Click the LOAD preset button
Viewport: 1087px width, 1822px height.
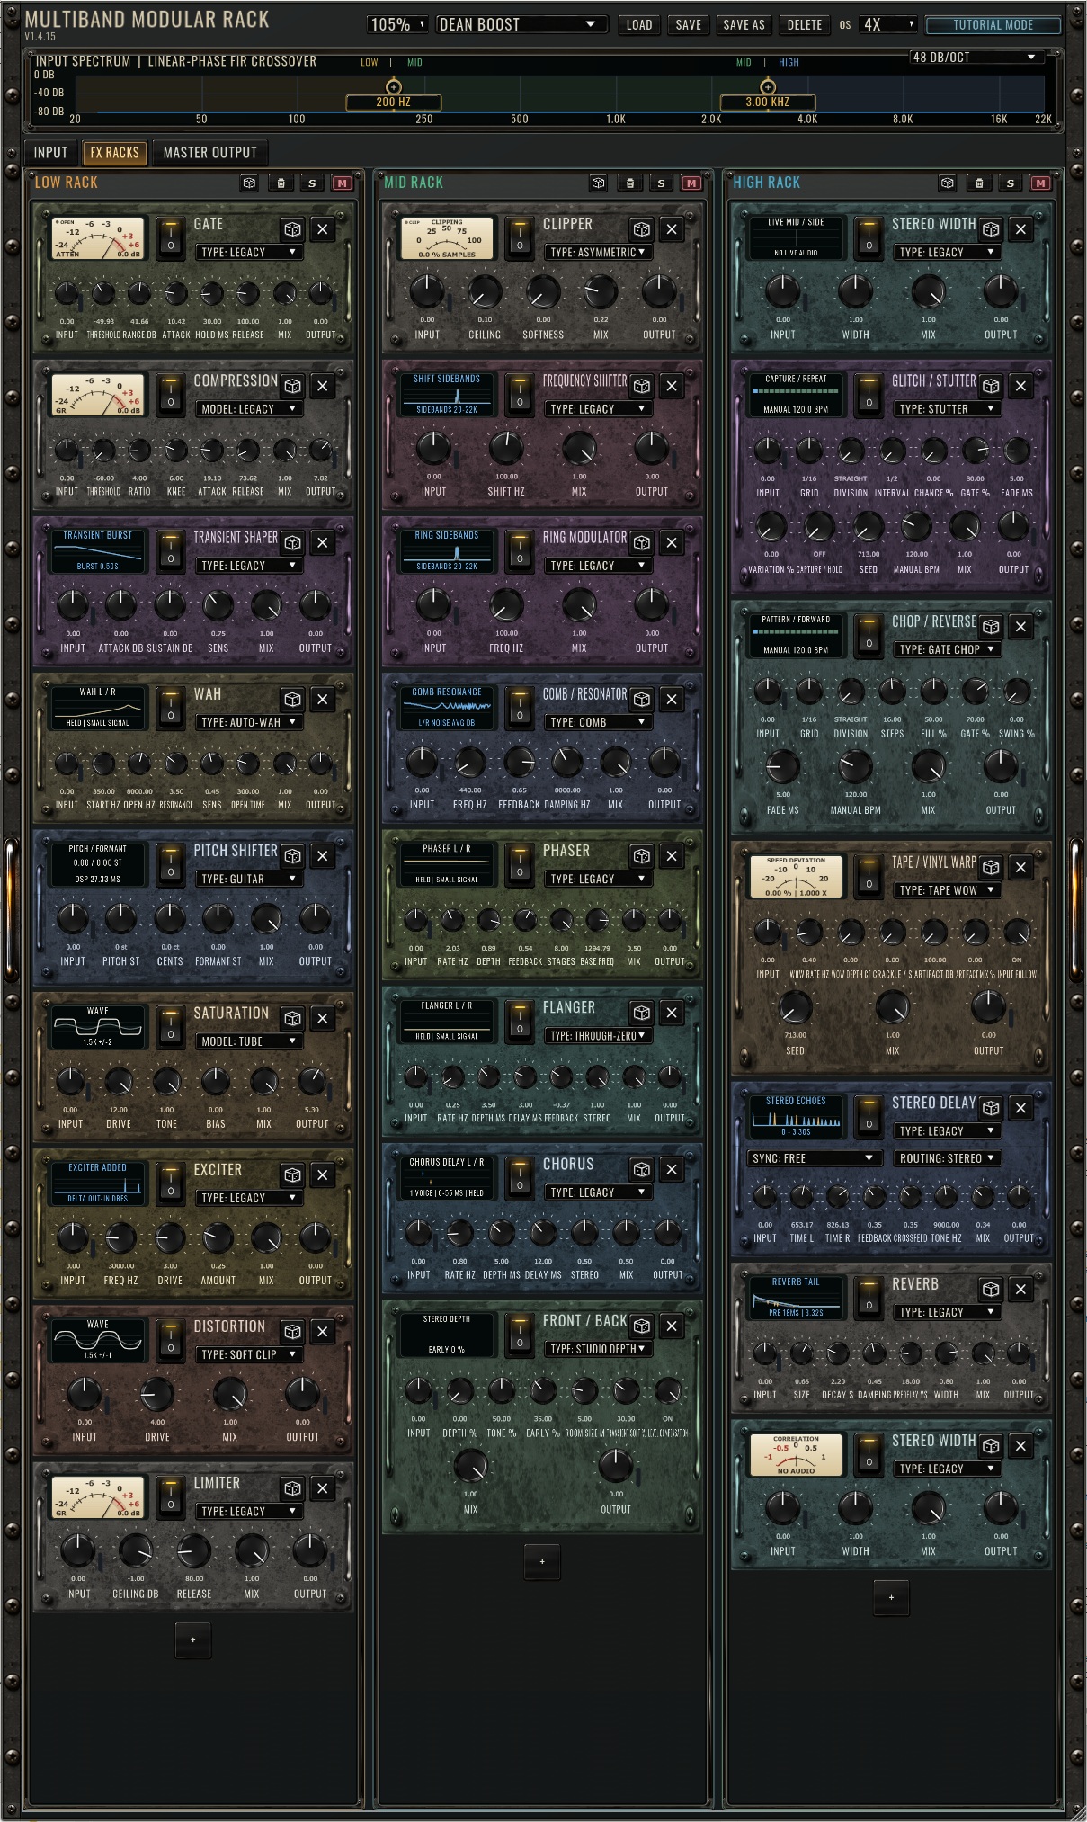pos(639,24)
